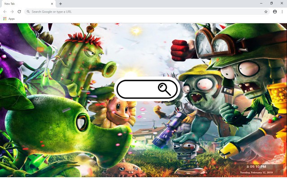
Task: Click the forward navigation arrow
Action: [x=12, y=12]
